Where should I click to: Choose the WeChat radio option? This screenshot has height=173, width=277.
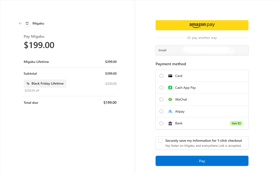161,99
